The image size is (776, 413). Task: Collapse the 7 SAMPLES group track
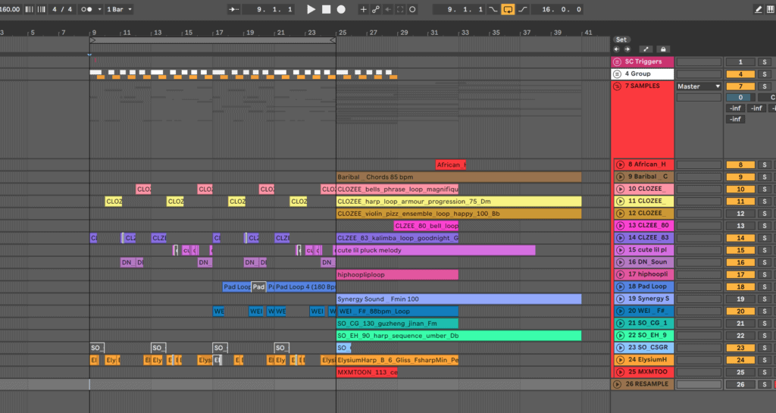pos(618,86)
